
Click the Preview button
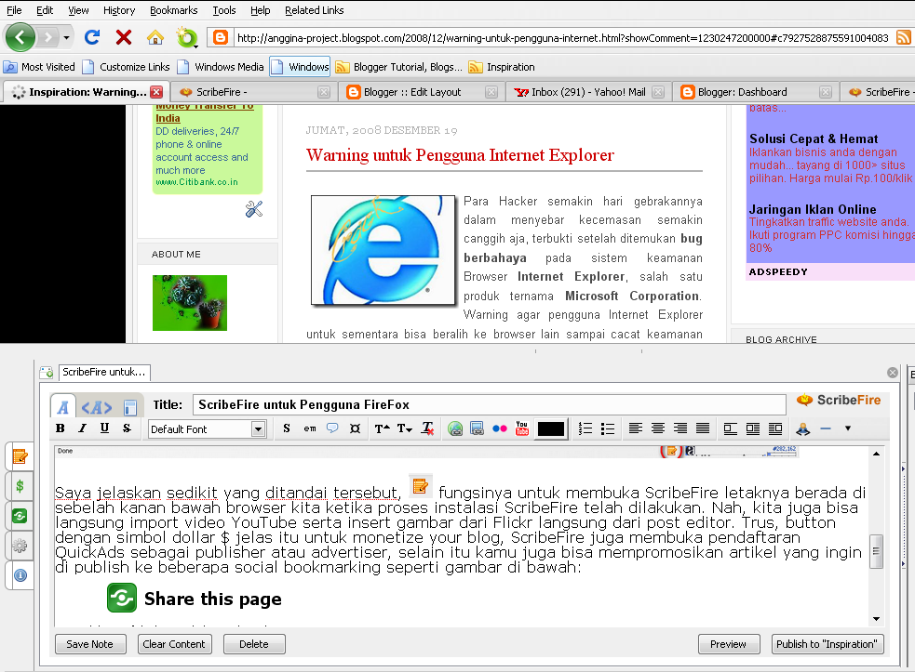[728, 644]
